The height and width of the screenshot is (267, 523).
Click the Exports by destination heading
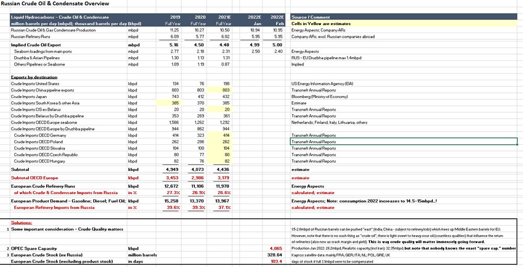point(34,77)
